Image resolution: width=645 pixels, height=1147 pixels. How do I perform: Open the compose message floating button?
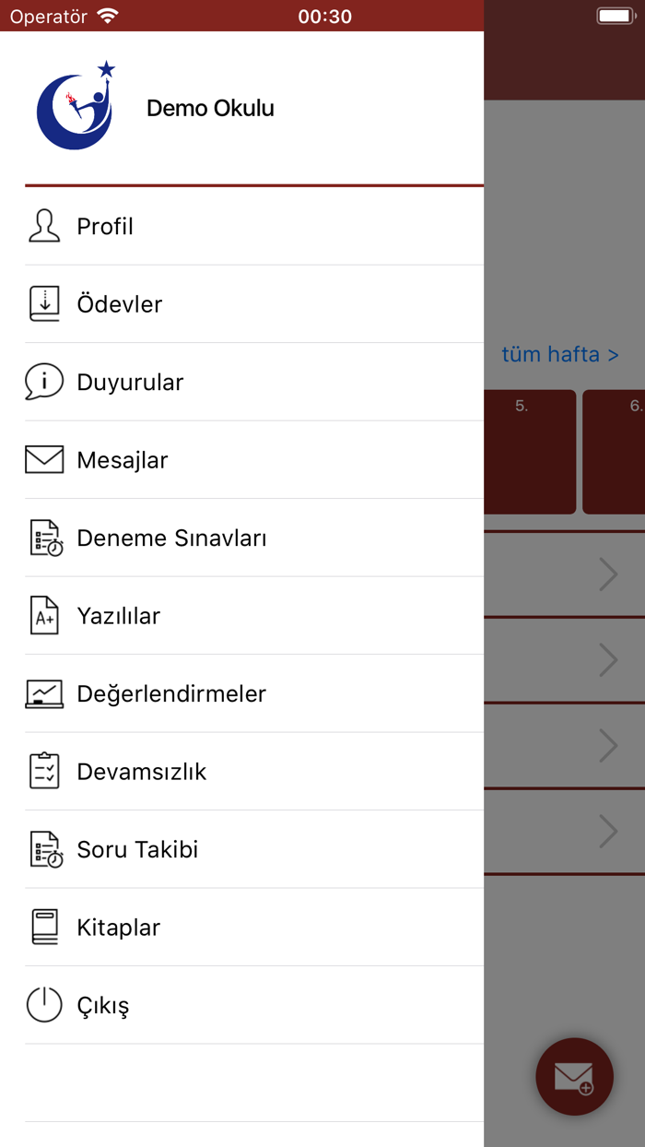[x=574, y=1077]
